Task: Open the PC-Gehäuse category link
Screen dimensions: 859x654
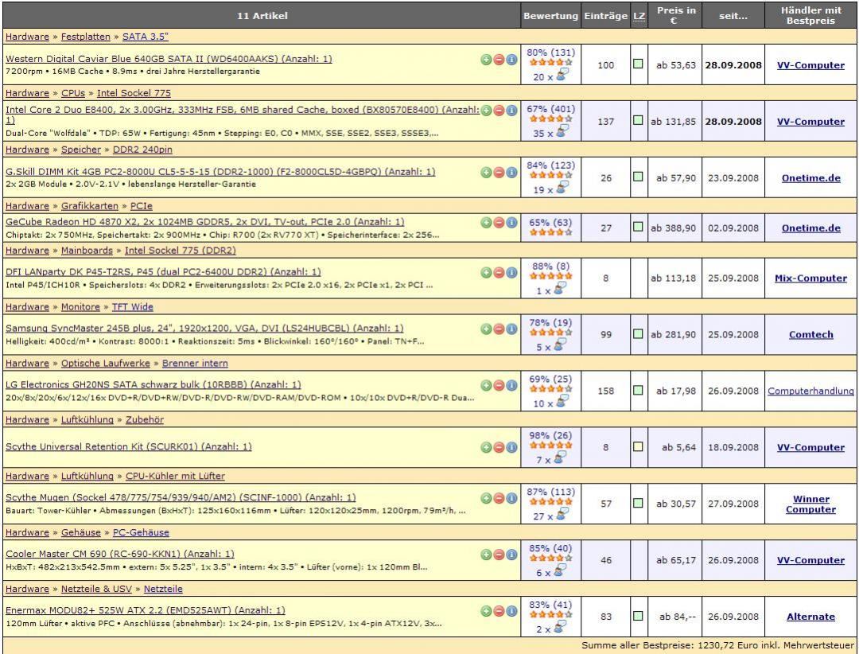Action: pos(141,533)
